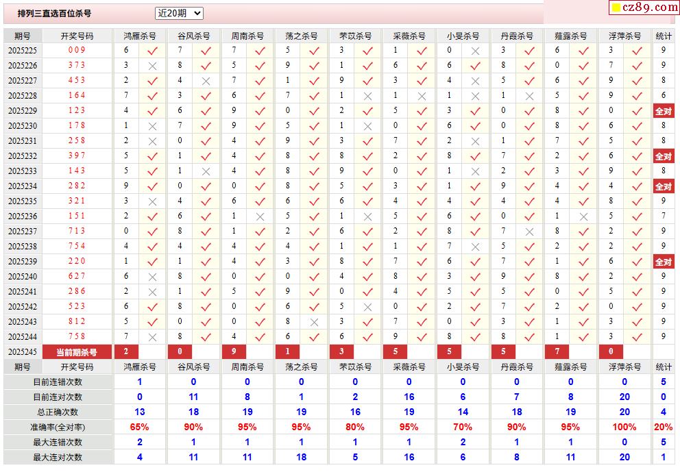
Task: Open the 近20期 period dropdown
Action: tap(179, 14)
